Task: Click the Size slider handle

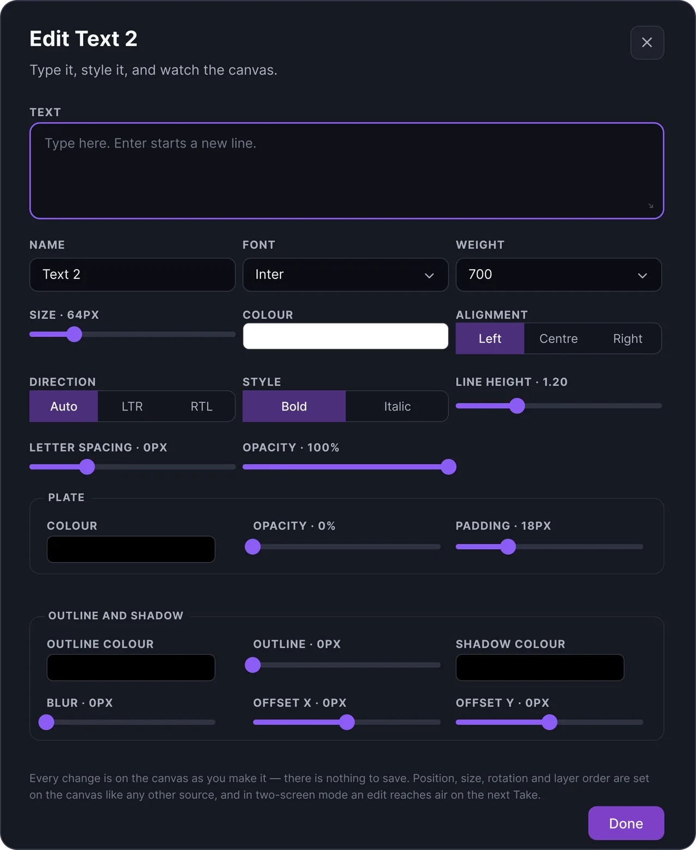Action: (74, 334)
